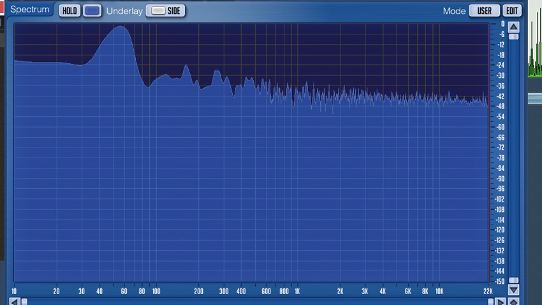Click the Underlay label text
The width and height of the screenshot is (542, 305).
tap(124, 11)
